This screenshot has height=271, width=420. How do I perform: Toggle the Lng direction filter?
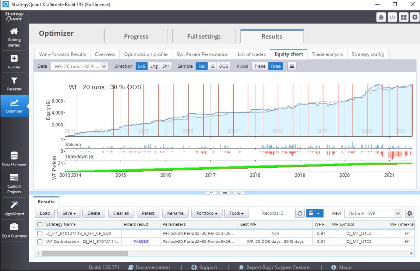pos(154,66)
